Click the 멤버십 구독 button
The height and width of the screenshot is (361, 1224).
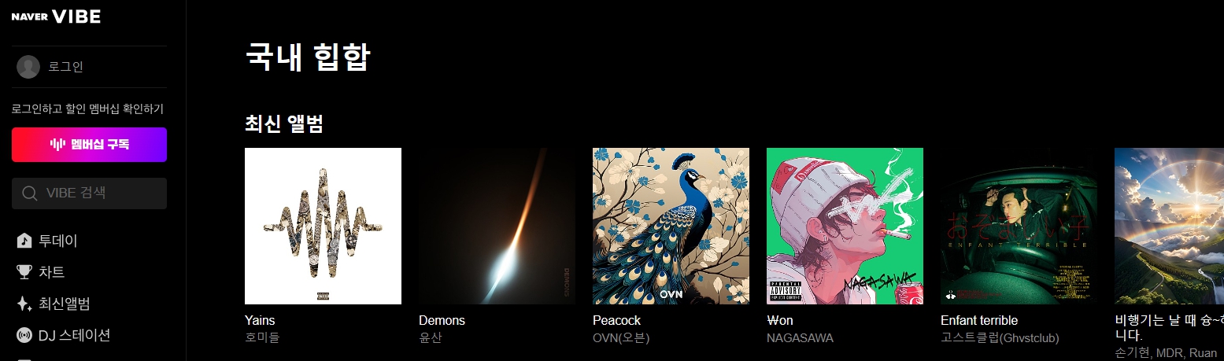click(x=89, y=145)
